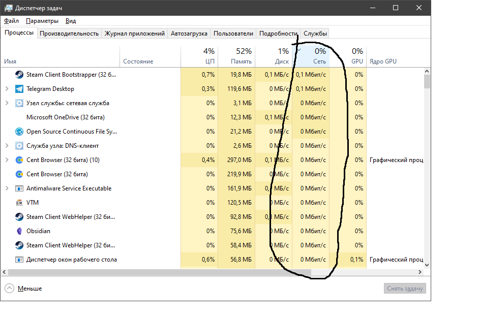Click the Снять задачу button
The height and width of the screenshot is (320, 479).
pos(405,289)
